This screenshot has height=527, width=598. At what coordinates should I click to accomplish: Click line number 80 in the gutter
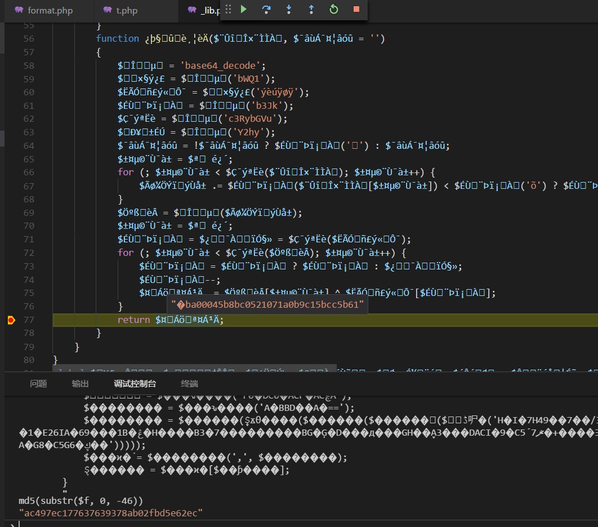coord(29,360)
